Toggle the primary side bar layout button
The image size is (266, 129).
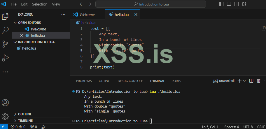pyautogui.click(x=222, y=4)
